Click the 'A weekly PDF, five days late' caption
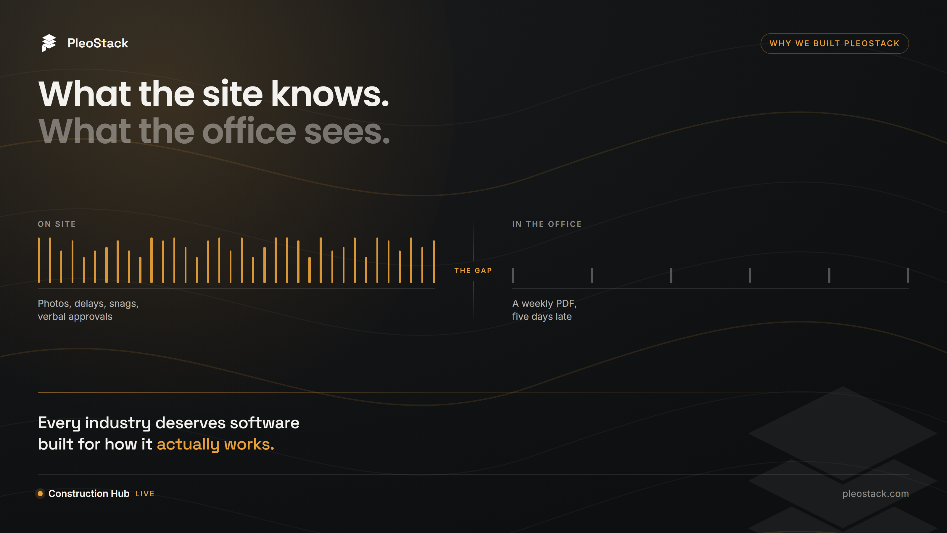 pyautogui.click(x=545, y=310)
